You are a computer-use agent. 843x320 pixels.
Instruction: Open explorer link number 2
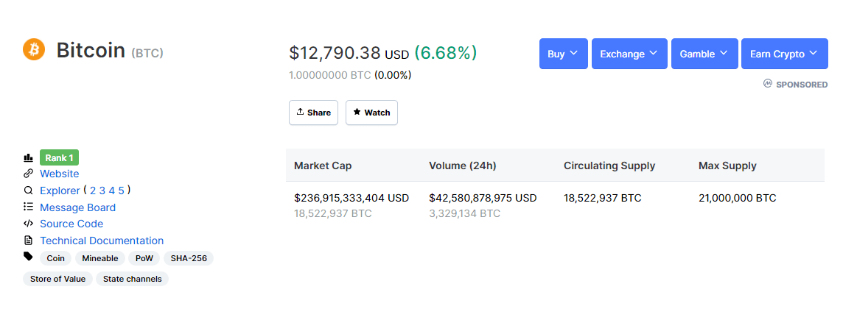[x=93, y=190]
